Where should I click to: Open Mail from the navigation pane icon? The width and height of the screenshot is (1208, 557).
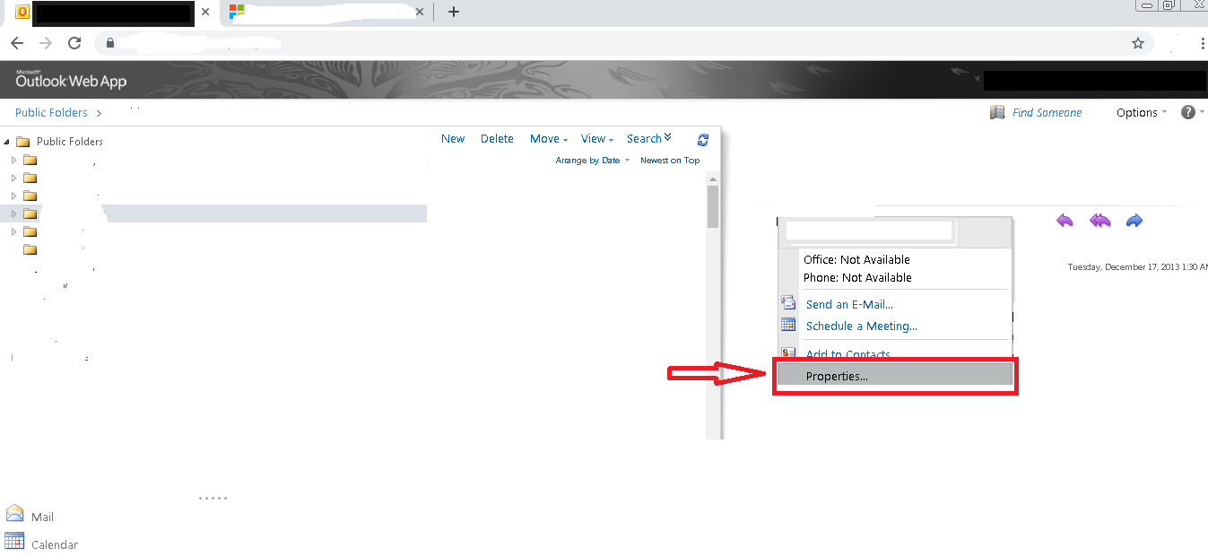pos(14,512)
